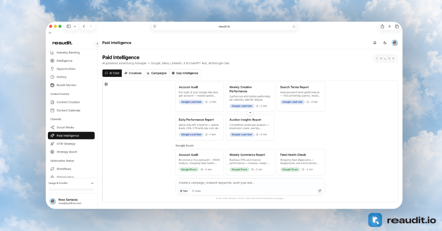Open the dropdown beside browser sidebar button
Screen dimensions: 442x231
coord(75,26)
